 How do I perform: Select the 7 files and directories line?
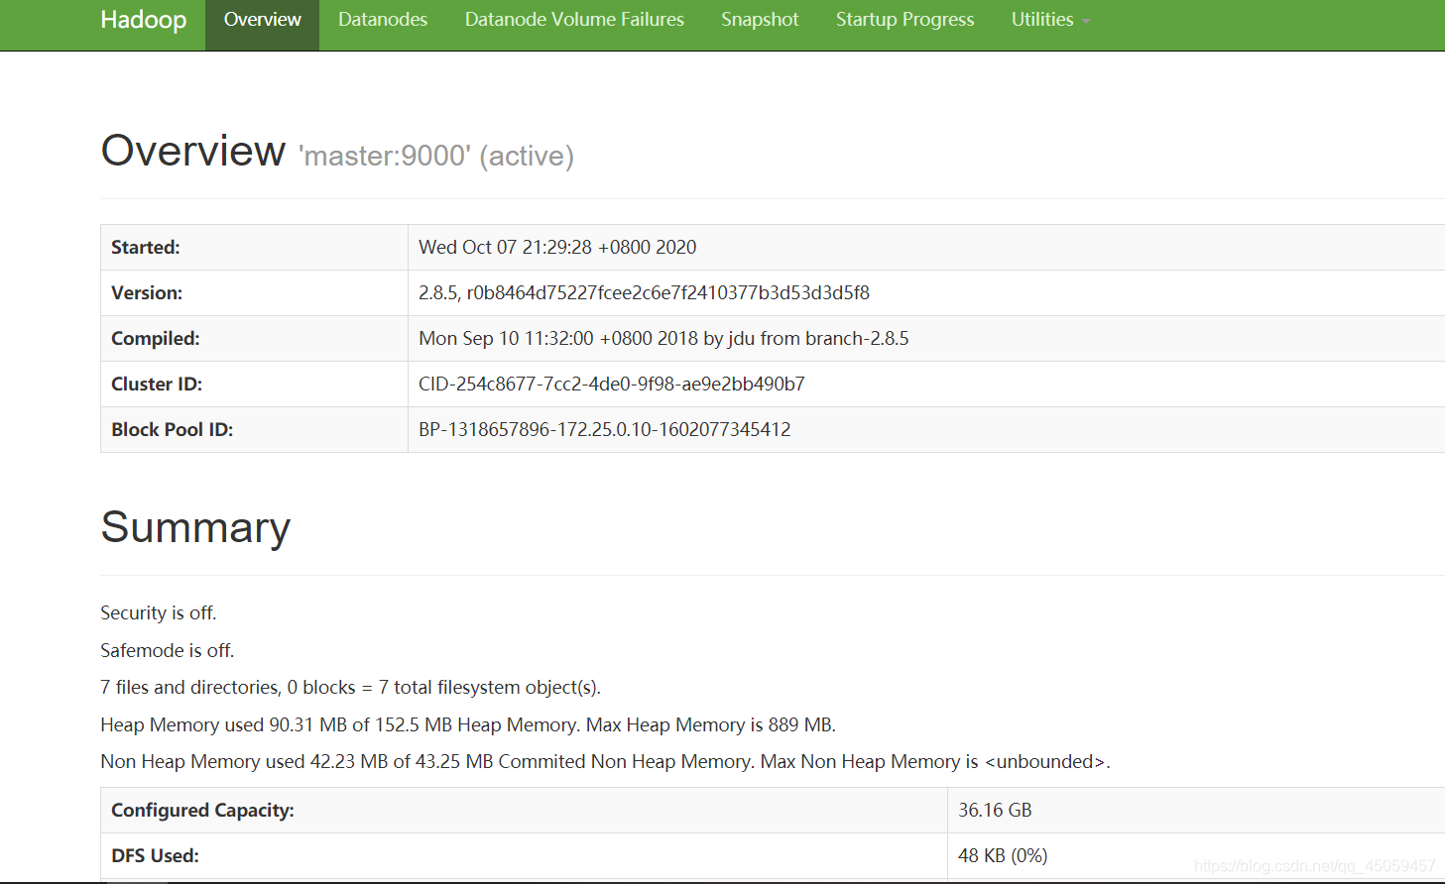(x=351, y=688)
